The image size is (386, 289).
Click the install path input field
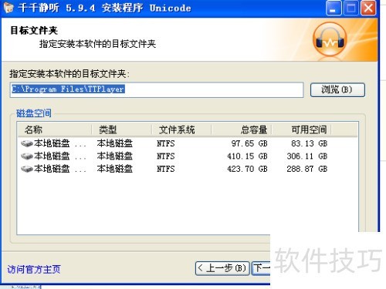pos(157,89)
